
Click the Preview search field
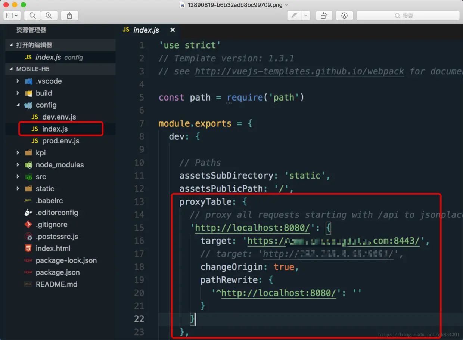[408, 15]
